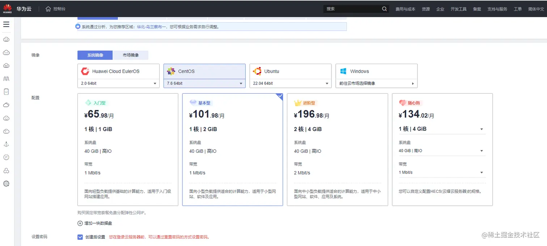The image size is (547, 246).
Task: Click the 1 核 | 1 GiB spec text
Action: click(98, 129)
